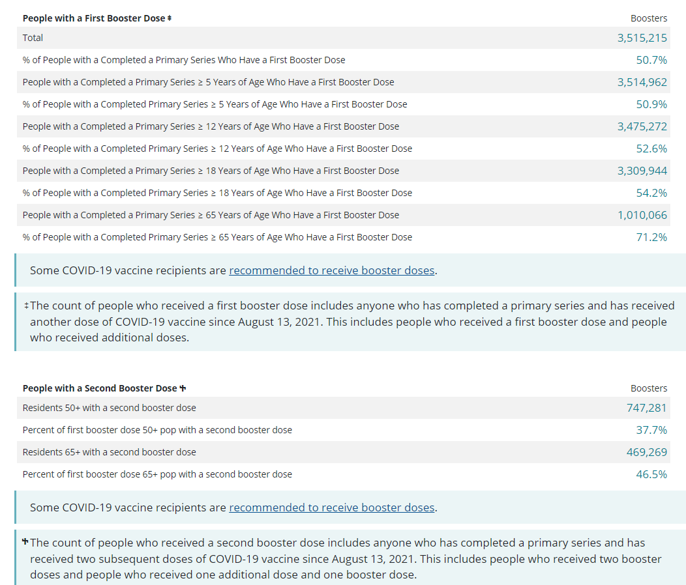Click the 46.5% second booster percentage
The image size is (686, 585).
coord(651,474)
